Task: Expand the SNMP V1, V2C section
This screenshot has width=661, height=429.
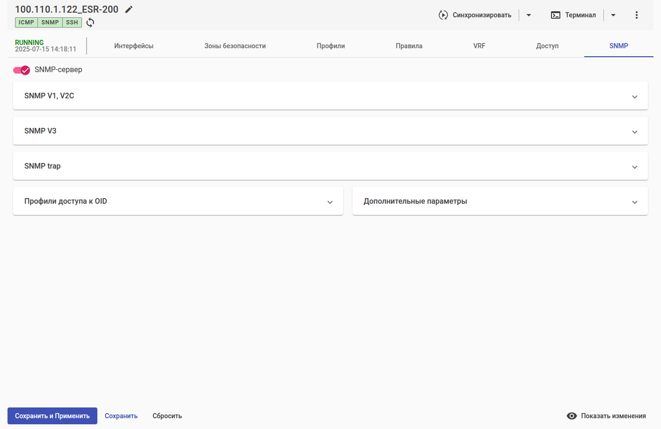Action: (634, 97)
